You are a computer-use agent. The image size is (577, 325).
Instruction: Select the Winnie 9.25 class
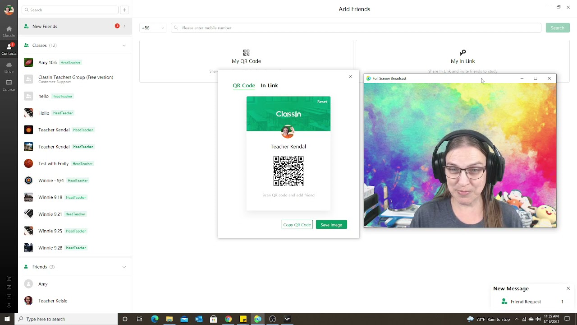[x=75, y=231]
